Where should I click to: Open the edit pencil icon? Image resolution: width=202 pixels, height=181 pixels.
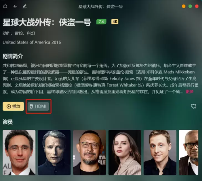click(25, 6)
